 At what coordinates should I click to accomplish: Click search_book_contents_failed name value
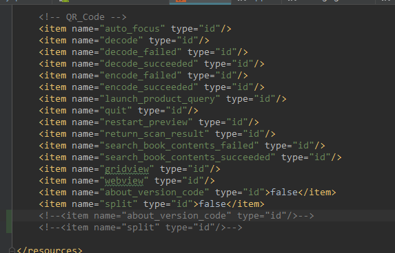click(x=179, y=146)
